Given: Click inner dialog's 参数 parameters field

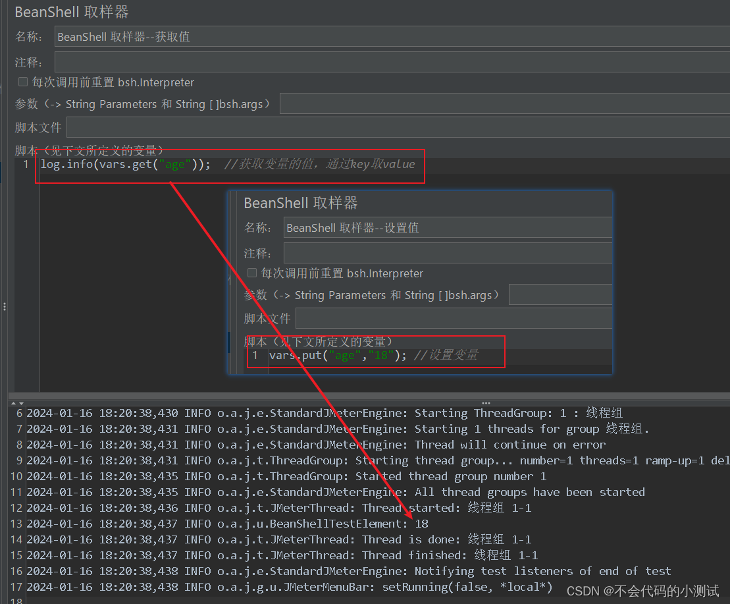Looking at the screenshot, I should tap(560, 294).
